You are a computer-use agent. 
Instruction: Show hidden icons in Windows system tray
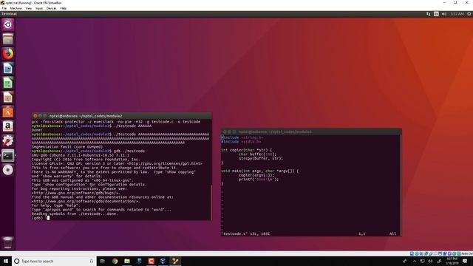coord(414,261)
